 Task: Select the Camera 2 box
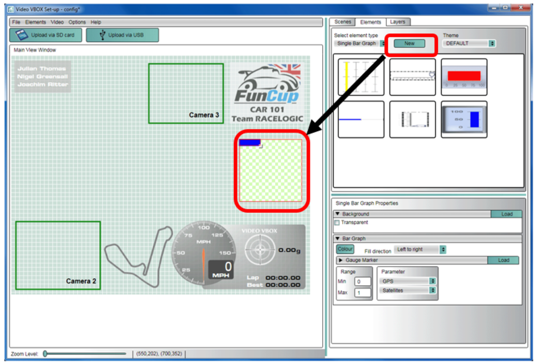tap(58, 255)
